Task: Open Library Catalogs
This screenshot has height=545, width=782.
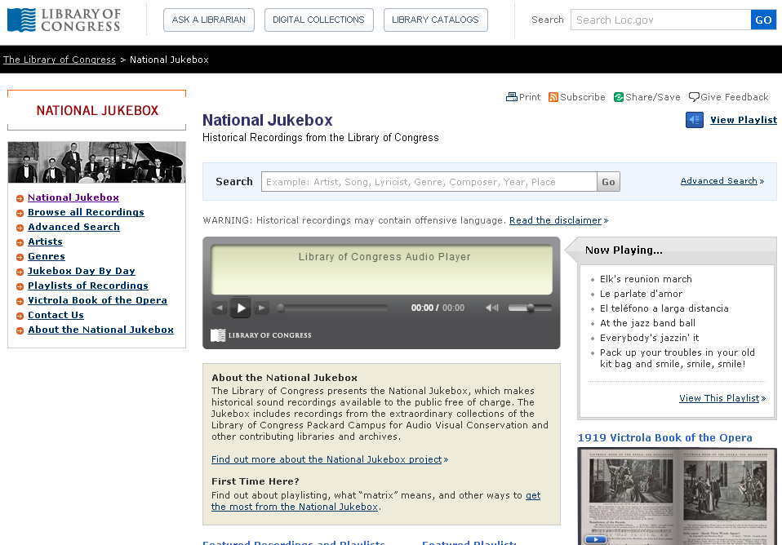Action: click(435, 20)
